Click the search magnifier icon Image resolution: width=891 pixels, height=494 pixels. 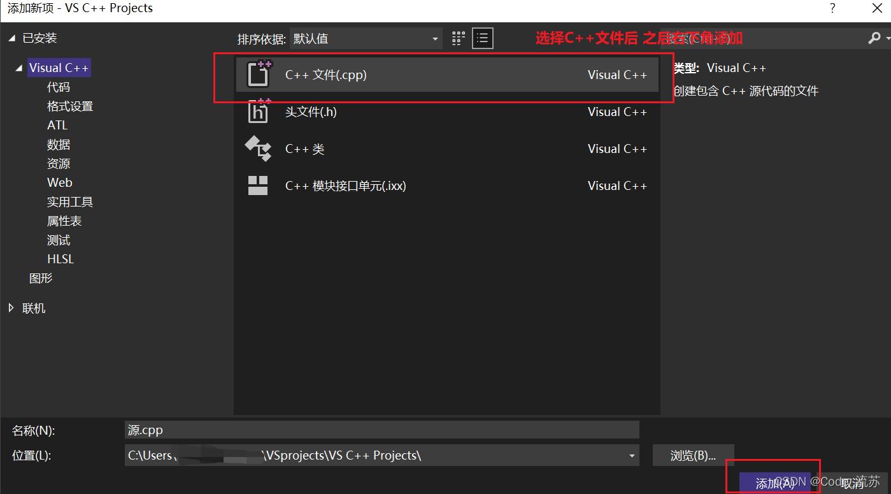click(x=874, y=39)
